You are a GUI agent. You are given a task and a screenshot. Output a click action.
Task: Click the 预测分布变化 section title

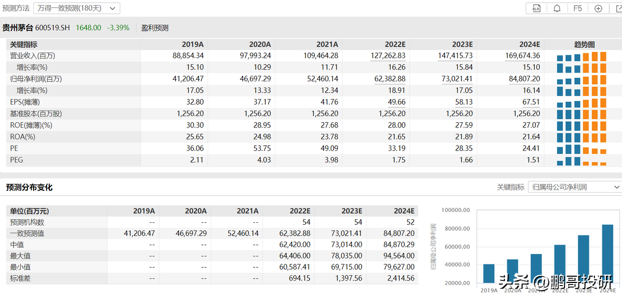click(x=30, y=187)
